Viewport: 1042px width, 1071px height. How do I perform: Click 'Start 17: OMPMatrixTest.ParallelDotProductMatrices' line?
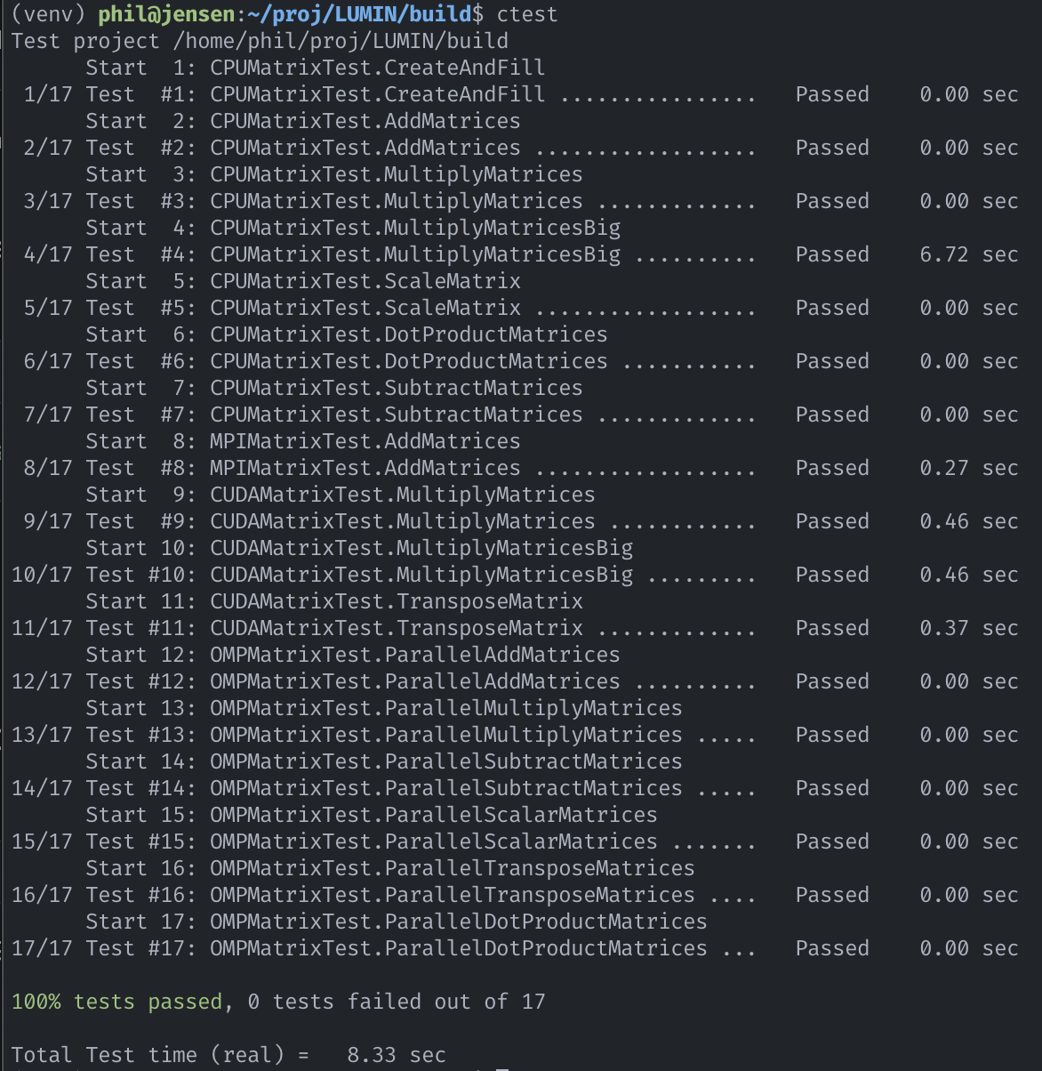tap(397, 922)
